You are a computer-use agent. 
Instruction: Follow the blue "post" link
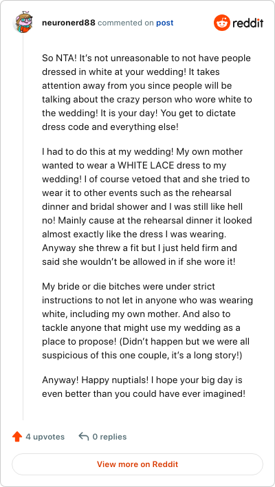click(165, 23)
